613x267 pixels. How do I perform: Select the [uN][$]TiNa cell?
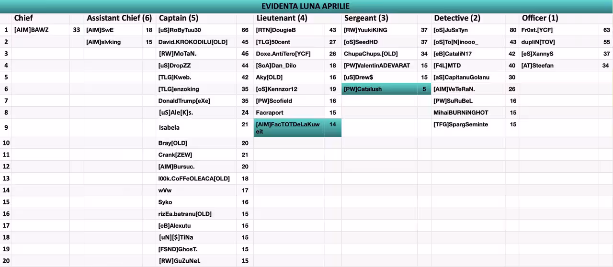196,237
